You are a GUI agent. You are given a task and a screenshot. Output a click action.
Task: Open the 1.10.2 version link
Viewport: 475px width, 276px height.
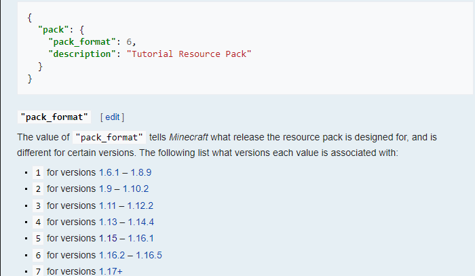pos(136,189)
